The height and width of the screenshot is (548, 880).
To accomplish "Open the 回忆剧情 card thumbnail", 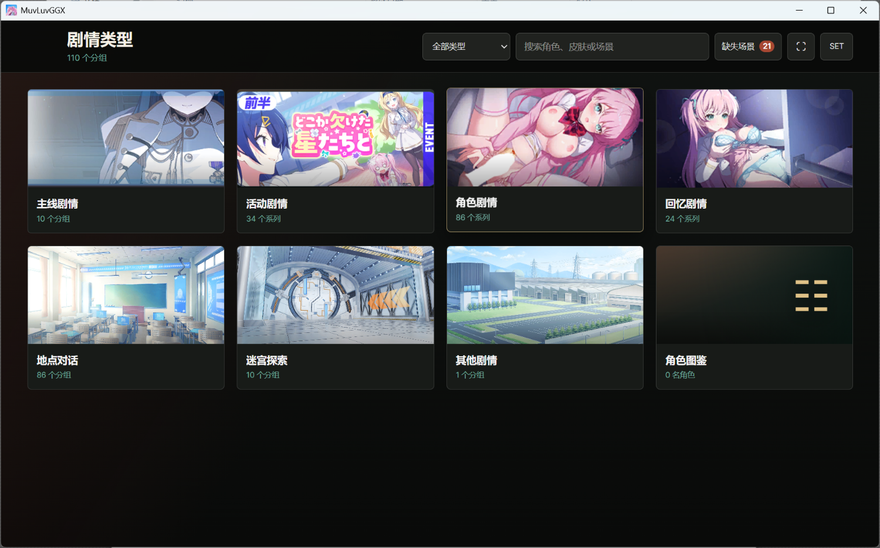I will coord(754,138).
